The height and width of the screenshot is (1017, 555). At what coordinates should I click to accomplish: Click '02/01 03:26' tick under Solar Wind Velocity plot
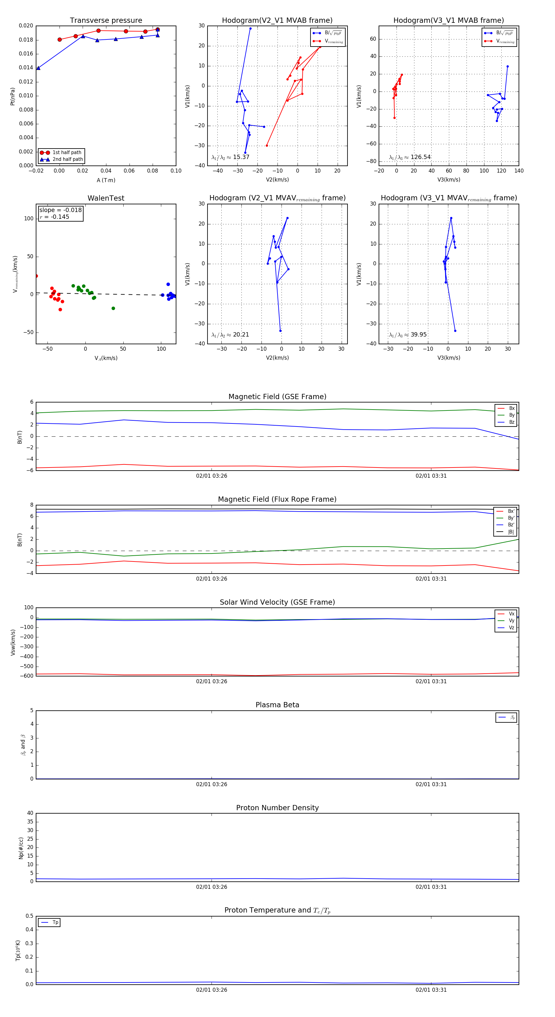pos(212,681)
